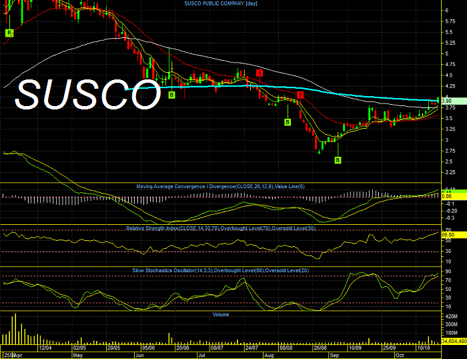Click the 4.25 price axis value

(x=450, y=86)
